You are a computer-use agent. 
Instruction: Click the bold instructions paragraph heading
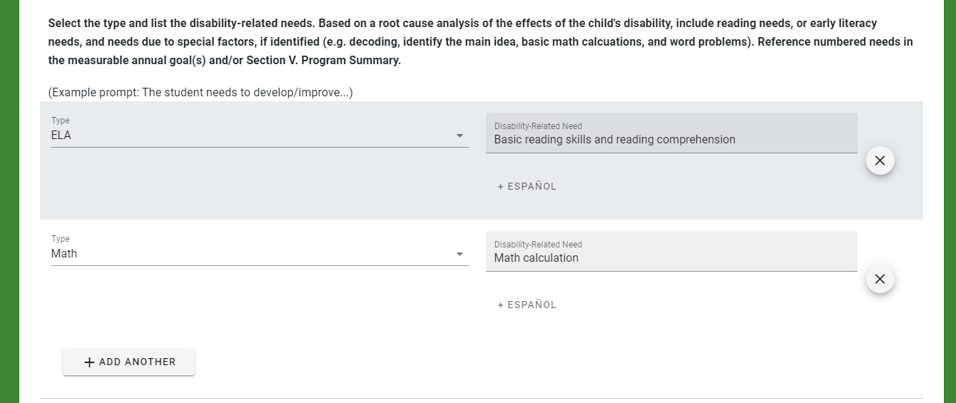tap(481, 41)
